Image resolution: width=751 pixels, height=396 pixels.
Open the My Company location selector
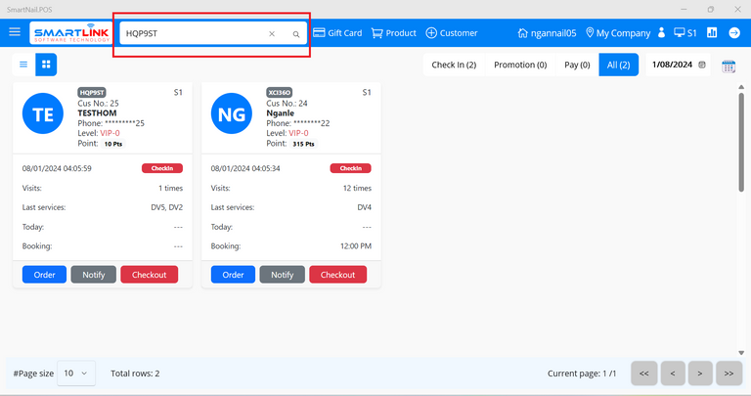pos(617,33)
